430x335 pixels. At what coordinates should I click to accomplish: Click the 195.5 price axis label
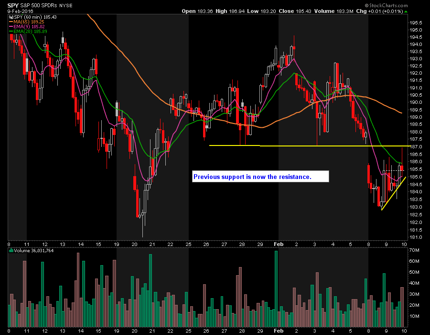416,23
